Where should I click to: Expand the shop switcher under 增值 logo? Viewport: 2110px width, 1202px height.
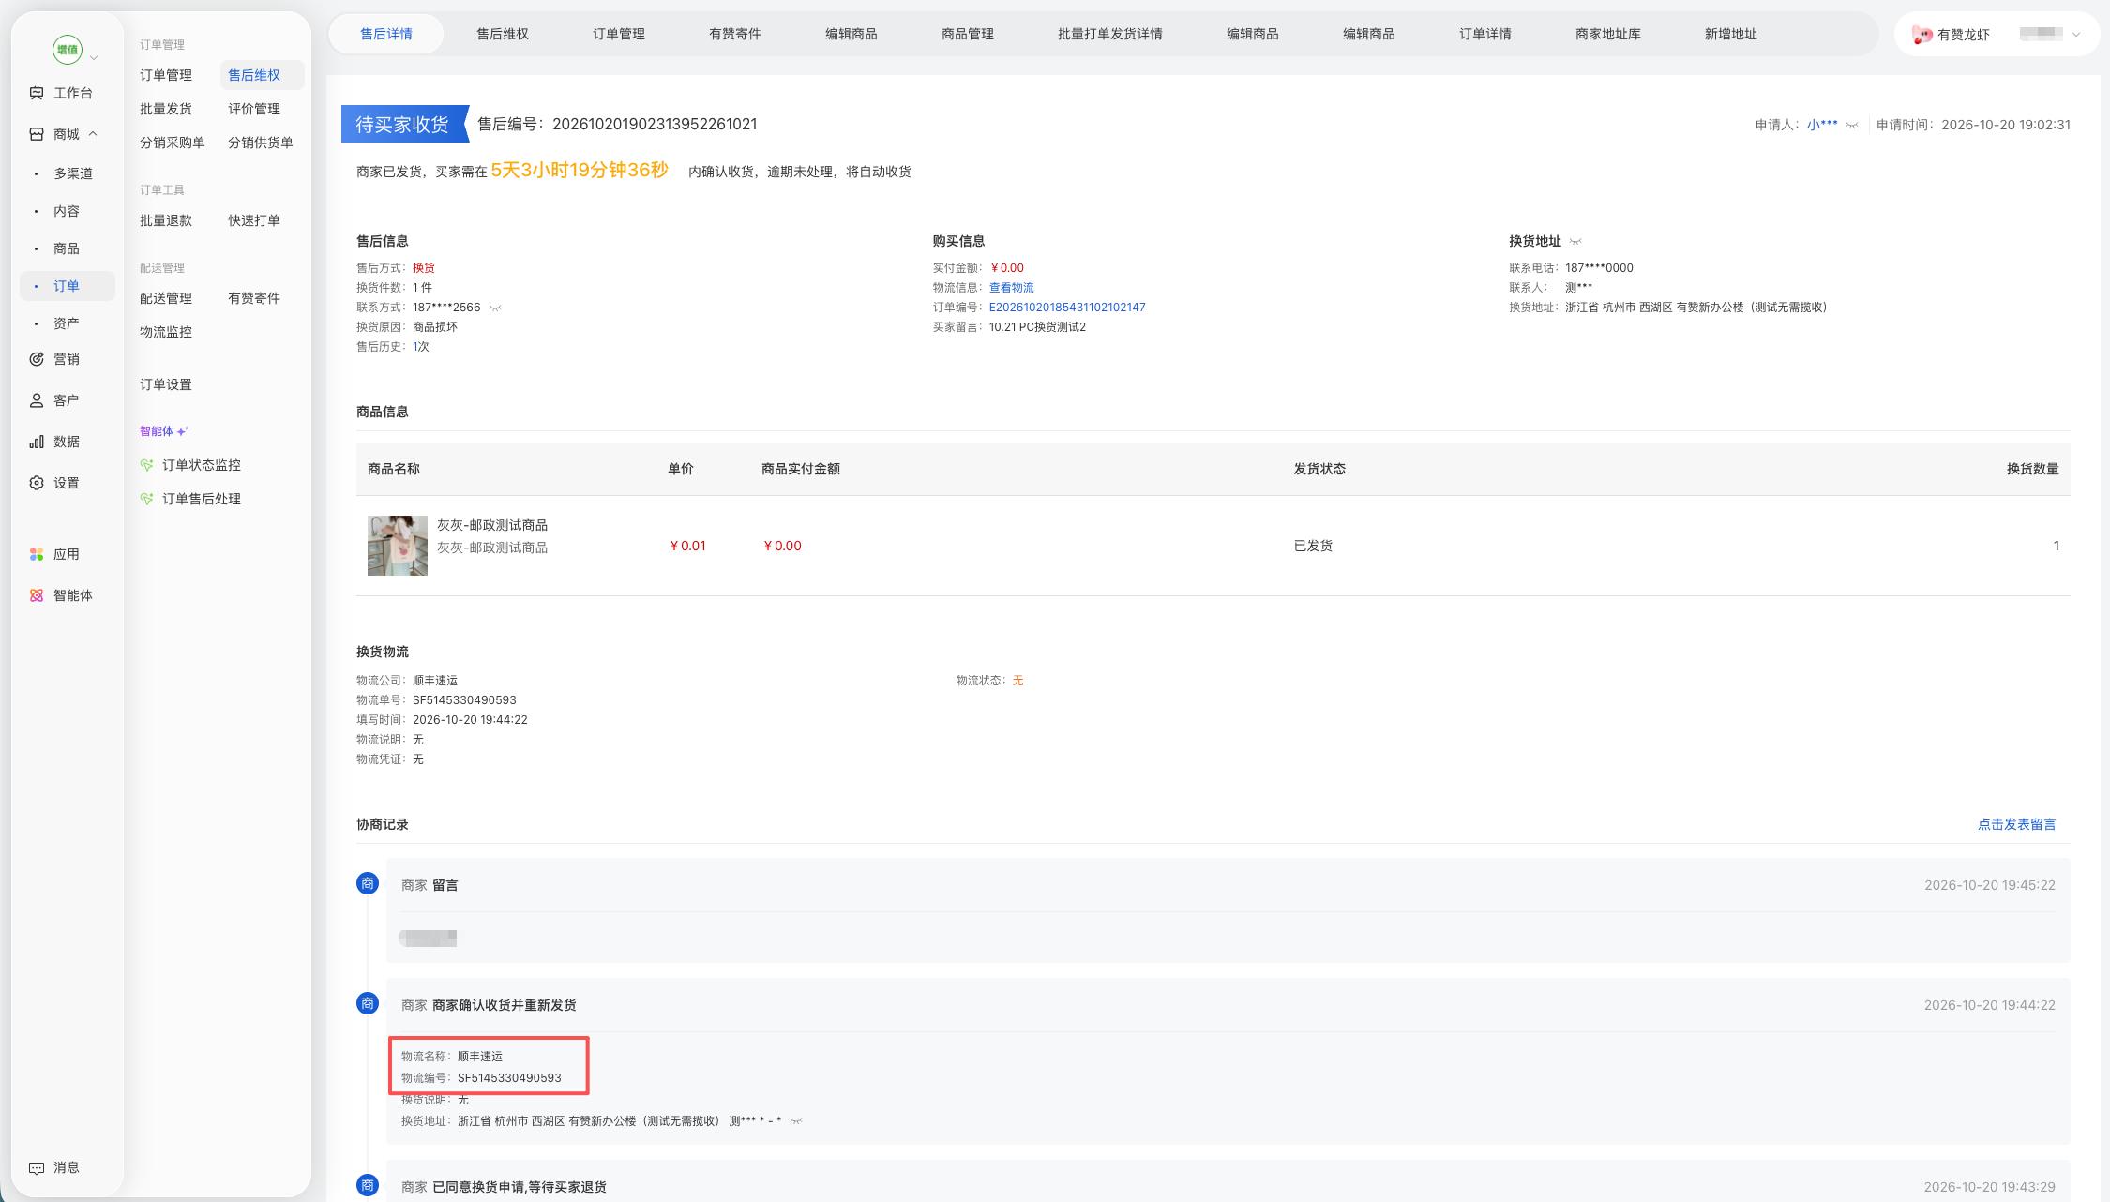tap(94, 58)
